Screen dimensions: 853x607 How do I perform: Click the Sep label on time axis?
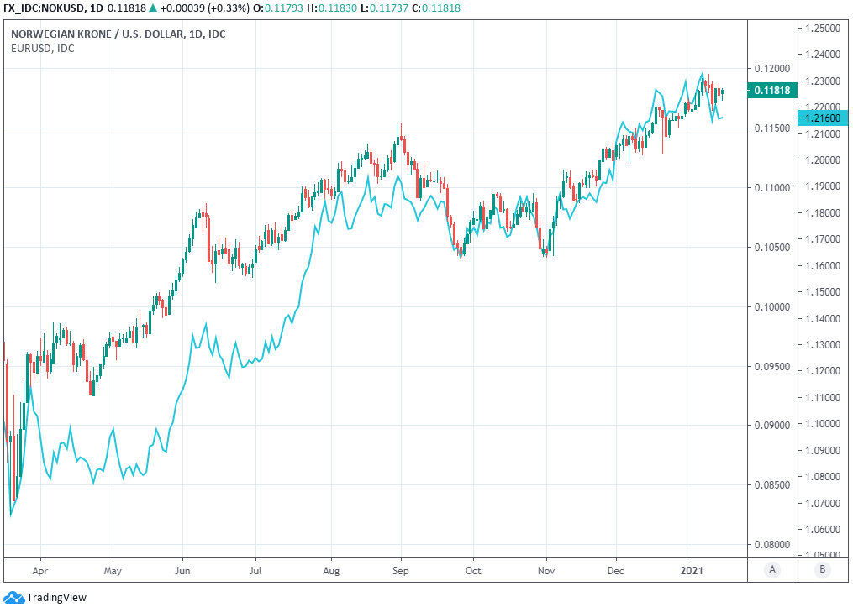pyautogui.click(x=401, y=570)
